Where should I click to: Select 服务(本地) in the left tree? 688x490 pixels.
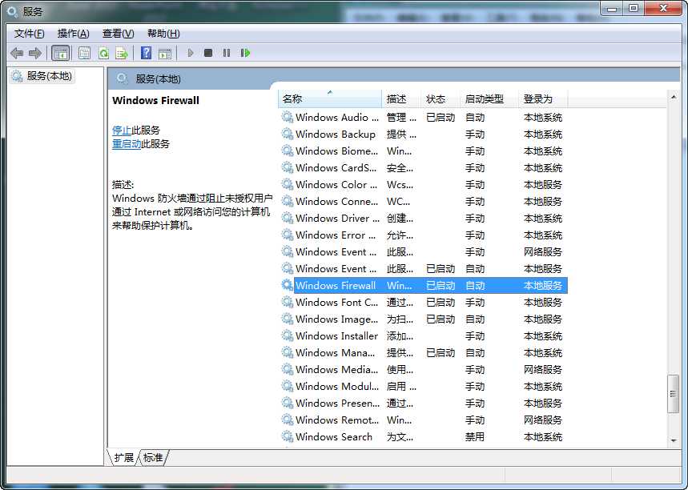coord(42,76)
